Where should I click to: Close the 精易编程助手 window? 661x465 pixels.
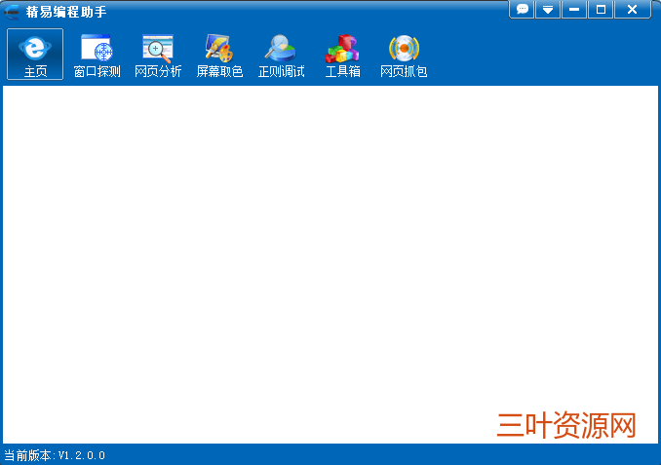(x=632, y=9)
